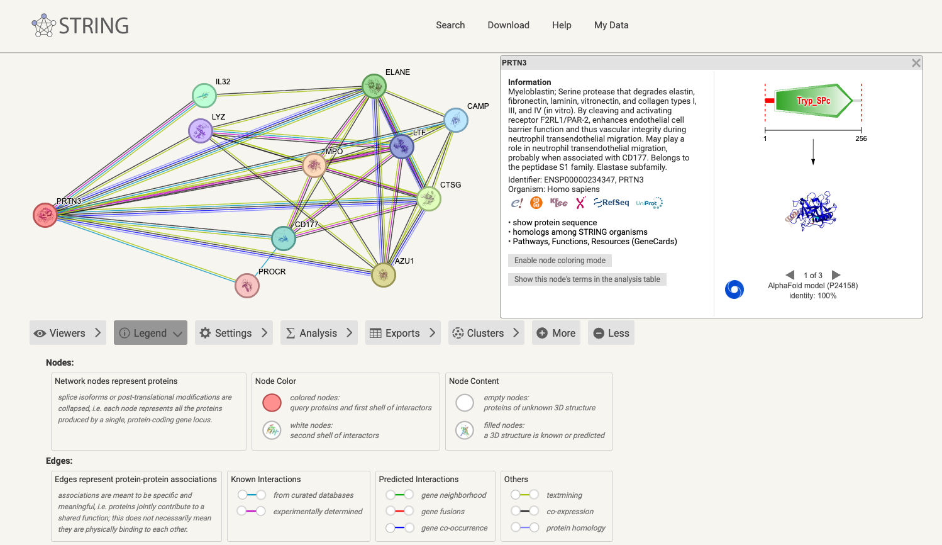Open the KEGG database icon

[x=558, y=203]
